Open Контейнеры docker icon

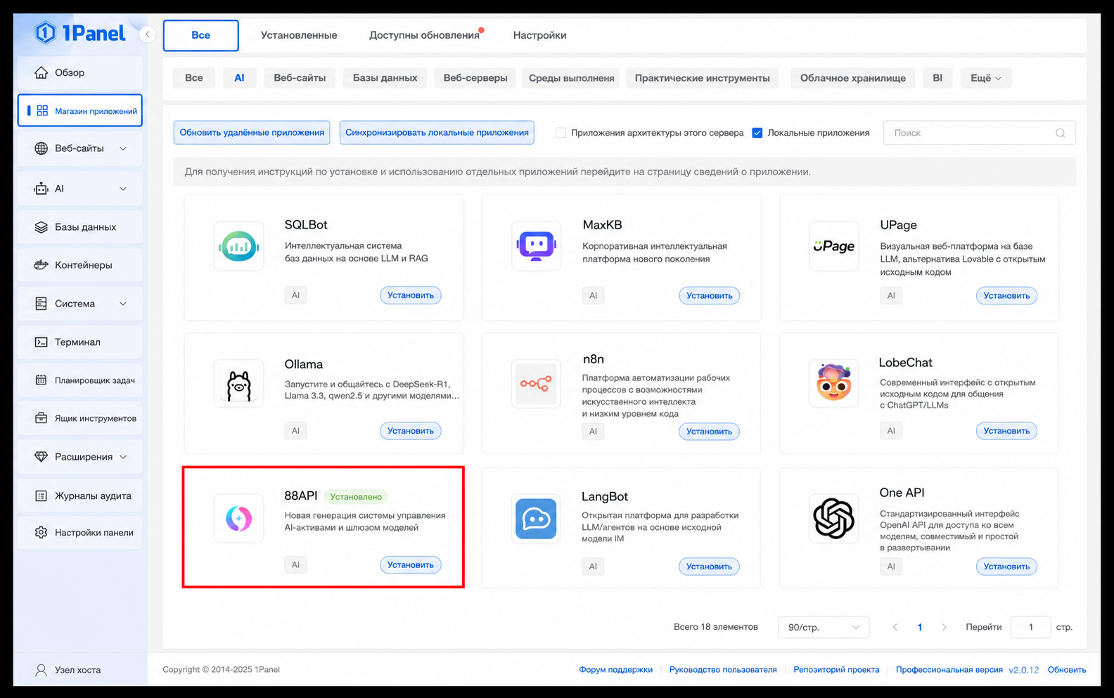point(41,265)
